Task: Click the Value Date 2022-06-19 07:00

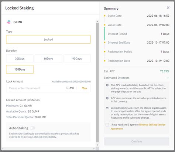Action: [x=158, y=25]
